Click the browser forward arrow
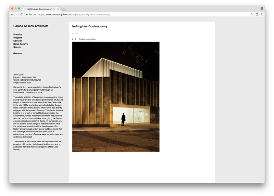Image resolution: width=274 pixels, height=196 pixels. click(x=17, y=14)
